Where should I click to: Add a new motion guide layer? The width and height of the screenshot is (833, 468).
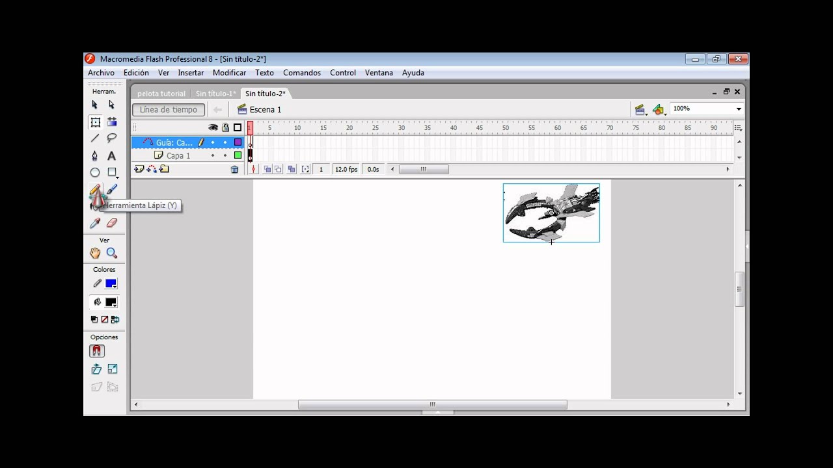(151, 169)
